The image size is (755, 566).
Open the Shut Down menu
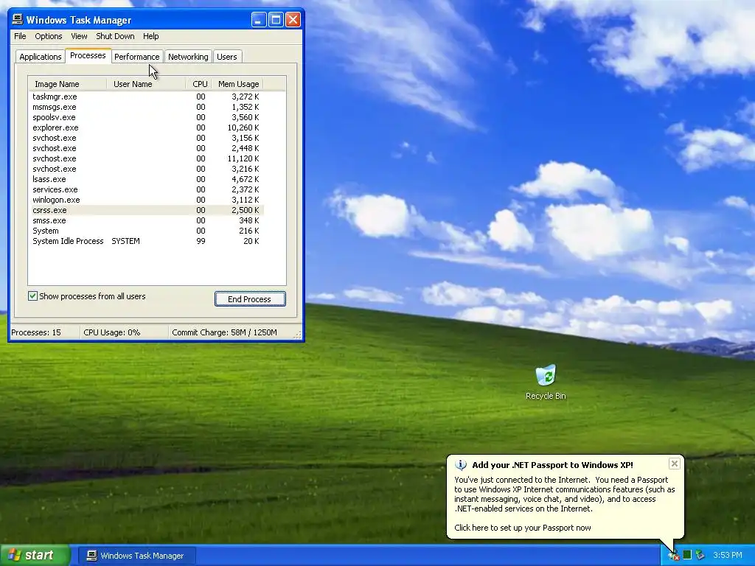coord(115,36)
